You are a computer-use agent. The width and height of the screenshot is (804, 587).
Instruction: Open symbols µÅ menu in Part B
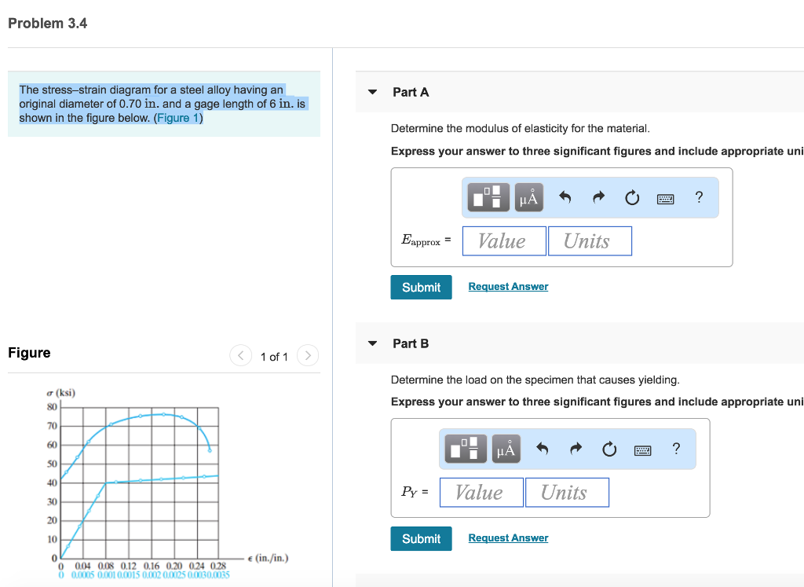506,449
